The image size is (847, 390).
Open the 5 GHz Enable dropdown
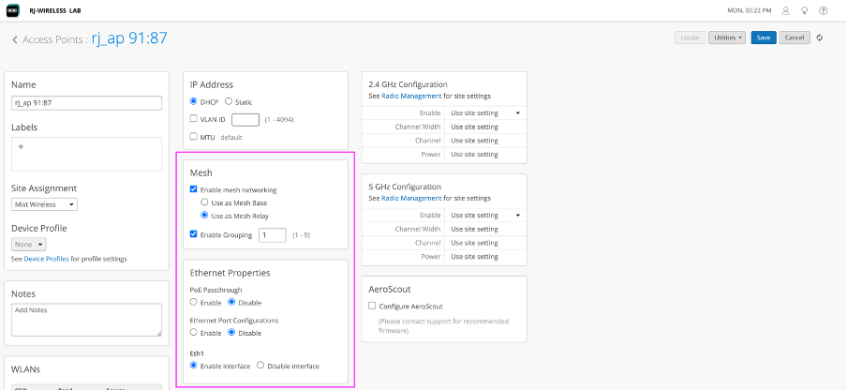coord(483,215)
